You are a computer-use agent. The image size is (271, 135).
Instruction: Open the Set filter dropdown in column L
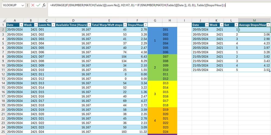coord(236,25)
